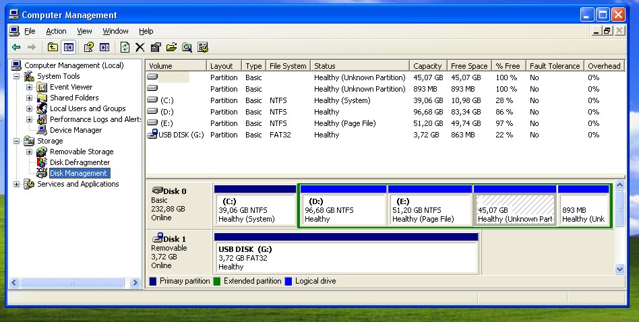
Task: Click the Refresh toolbar icon
Action: 125,47
